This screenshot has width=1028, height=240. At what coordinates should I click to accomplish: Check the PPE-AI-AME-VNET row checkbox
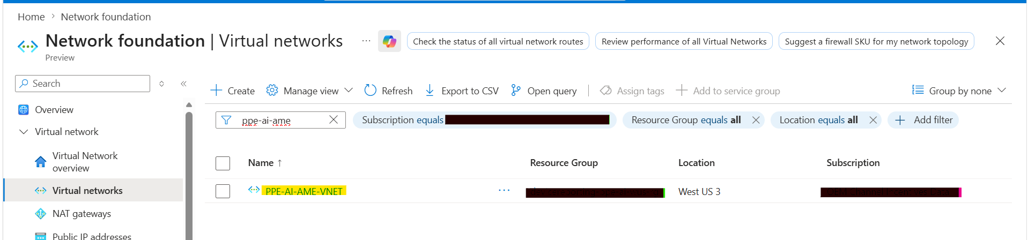[x=223, y=191]
